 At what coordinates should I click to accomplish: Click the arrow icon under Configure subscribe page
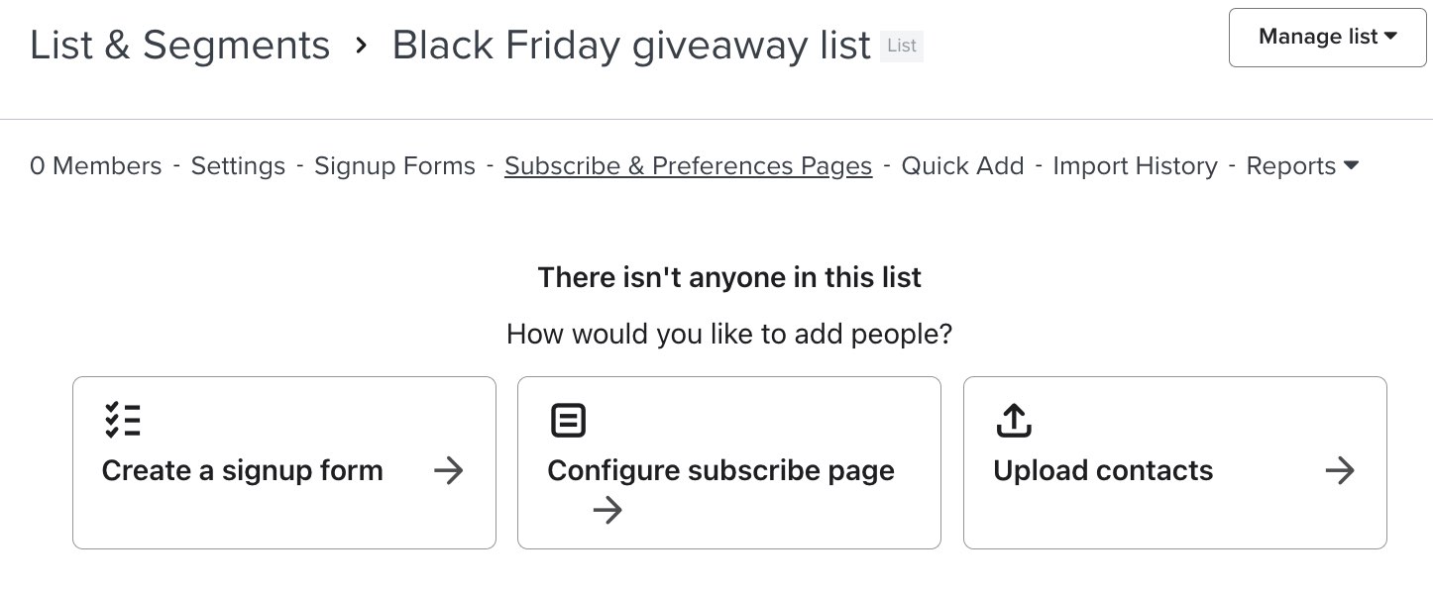pos(607,510)
